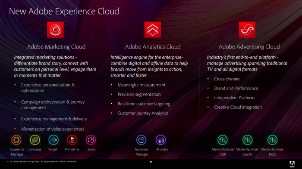
Task: Click the Adobe Advertising Cloud red icon
Action: pos(247,30)
